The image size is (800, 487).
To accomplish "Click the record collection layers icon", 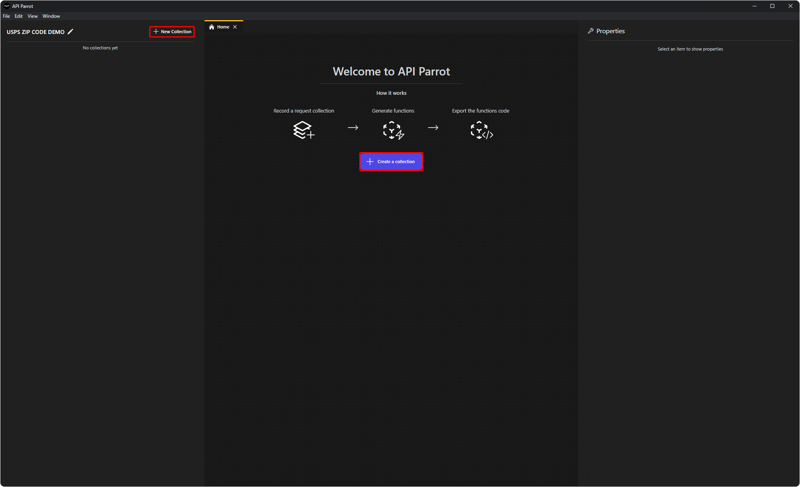I will [303, 130].
